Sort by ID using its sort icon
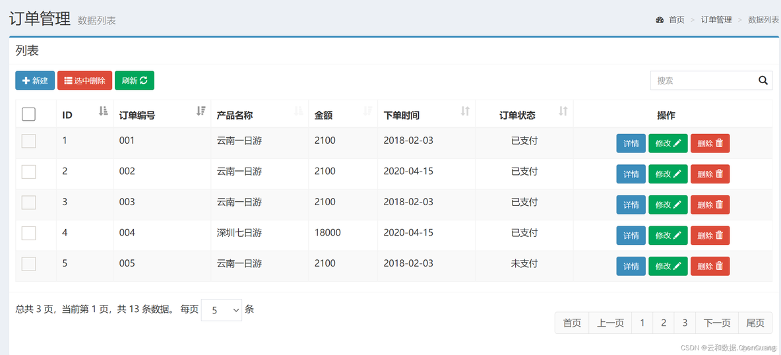The height and width of the screenshot is (355, 781). coord(103,112)
